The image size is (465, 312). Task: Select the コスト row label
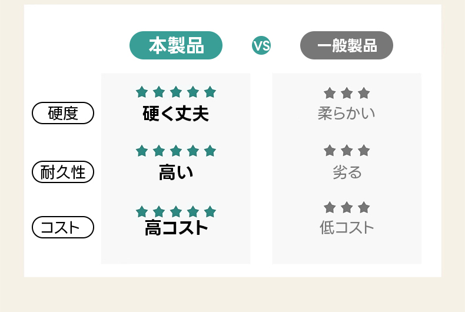point(62,227)
